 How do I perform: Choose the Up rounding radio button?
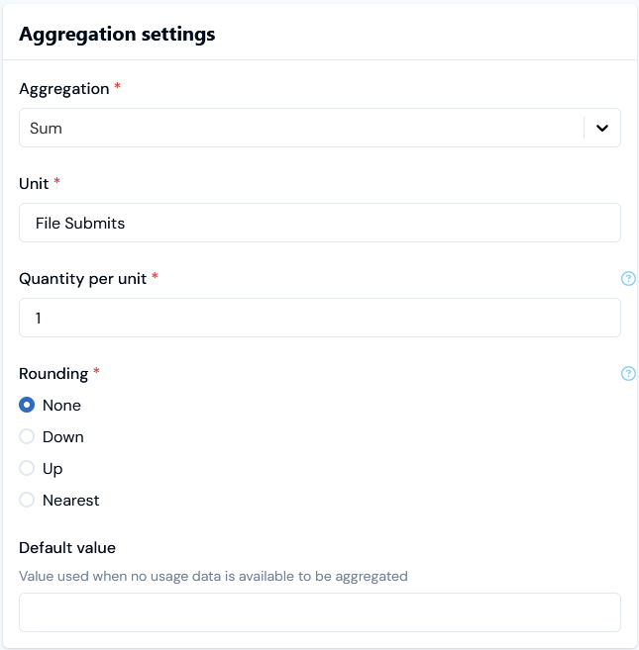pyautogui.click(x=27, y=468)
